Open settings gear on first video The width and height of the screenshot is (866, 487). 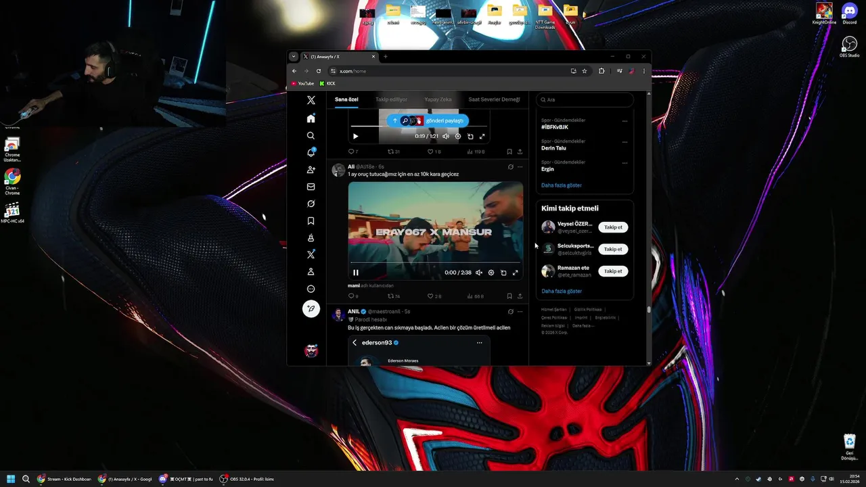pos(458,136)
